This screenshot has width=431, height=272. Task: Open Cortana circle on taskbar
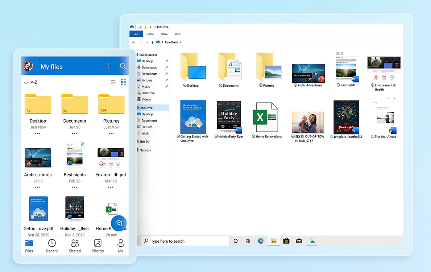tap(236, 241)
